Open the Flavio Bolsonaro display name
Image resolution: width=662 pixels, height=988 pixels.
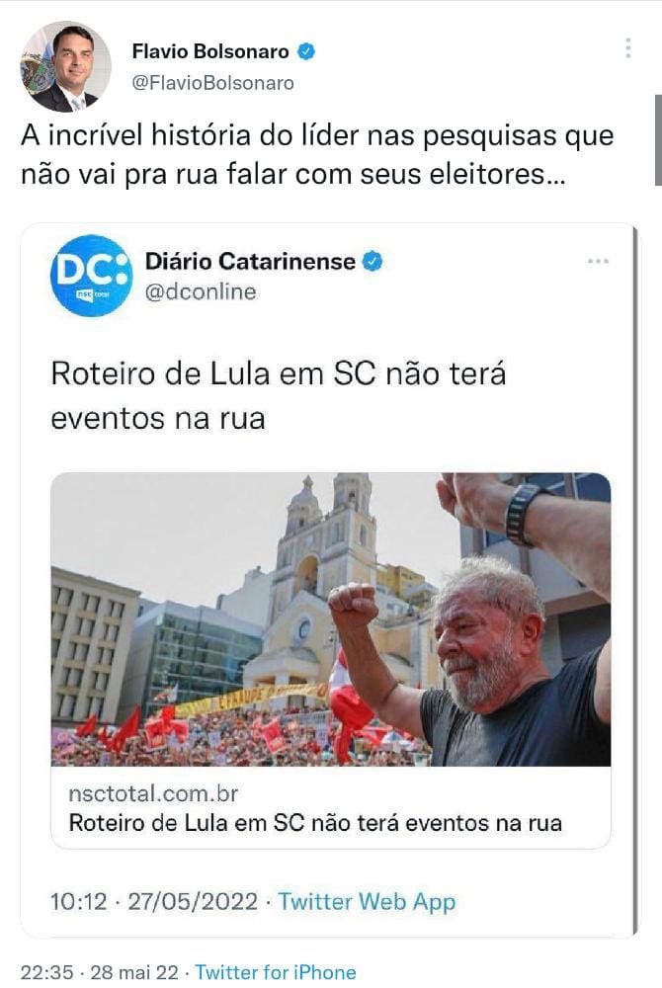pos(210,51)
